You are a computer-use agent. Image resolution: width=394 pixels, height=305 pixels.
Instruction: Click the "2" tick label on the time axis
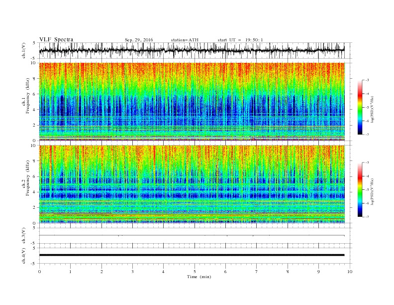click(101, 272)
